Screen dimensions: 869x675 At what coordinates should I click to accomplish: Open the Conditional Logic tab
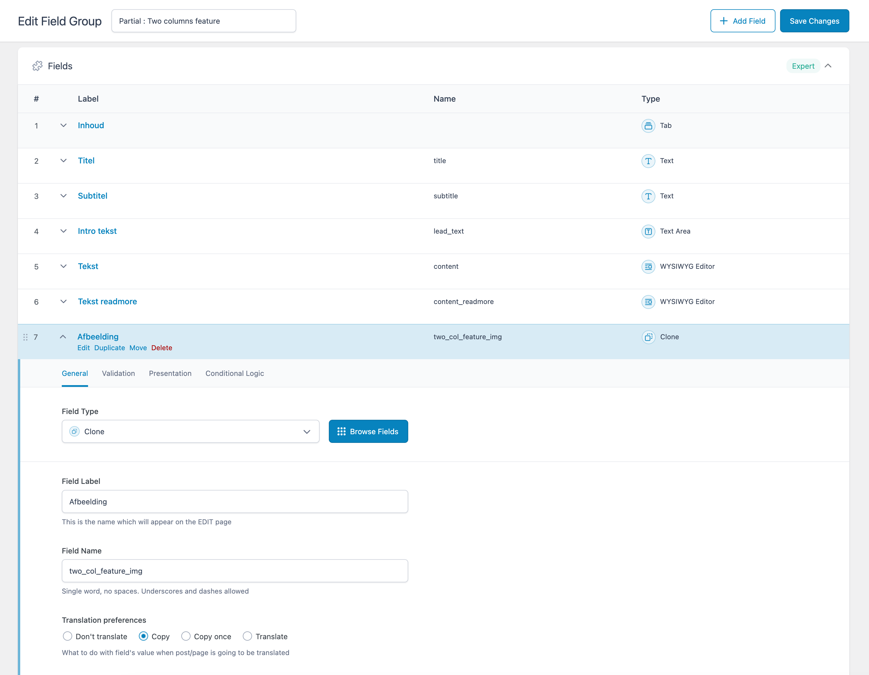235,373
